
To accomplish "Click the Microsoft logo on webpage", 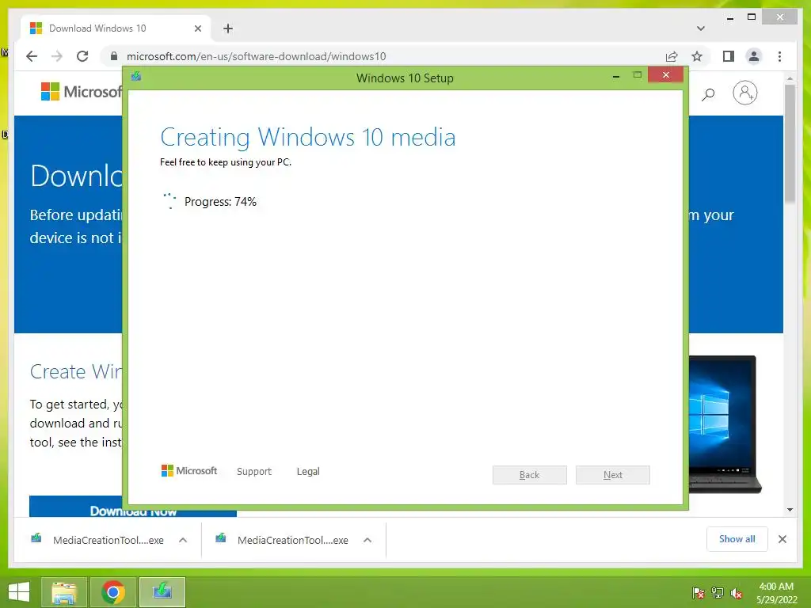I will tap(80, 92).
